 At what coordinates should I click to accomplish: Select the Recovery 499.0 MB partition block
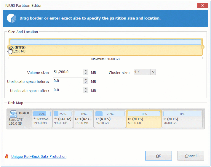point(42,119)
